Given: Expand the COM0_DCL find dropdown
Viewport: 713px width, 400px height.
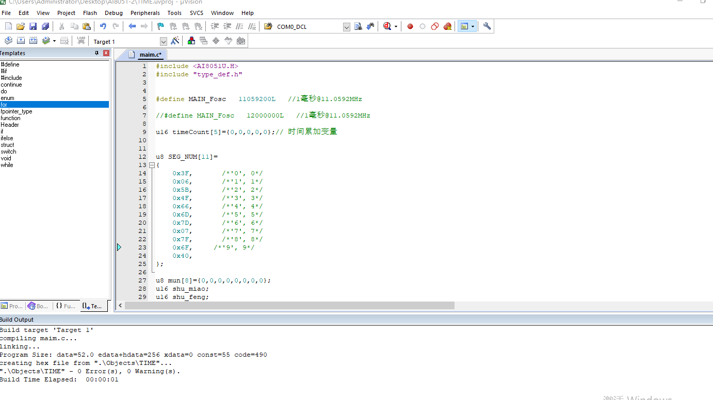Looking at the screenshot, I should click(x=347, y=27).
